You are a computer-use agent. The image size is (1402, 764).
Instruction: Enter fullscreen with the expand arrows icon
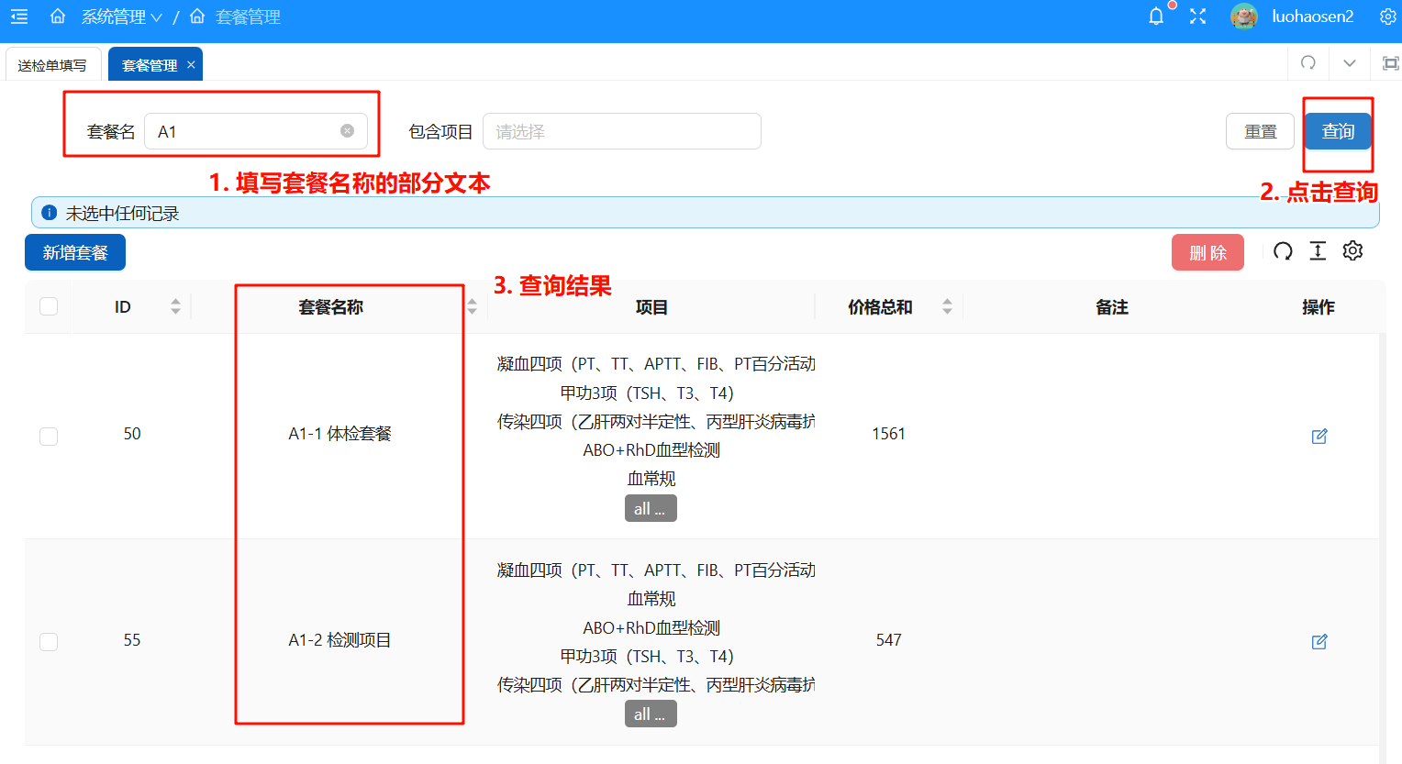[1197, 17]
